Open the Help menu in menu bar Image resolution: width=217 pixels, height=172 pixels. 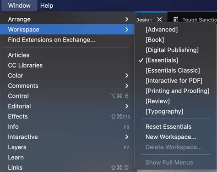(47, 5)
